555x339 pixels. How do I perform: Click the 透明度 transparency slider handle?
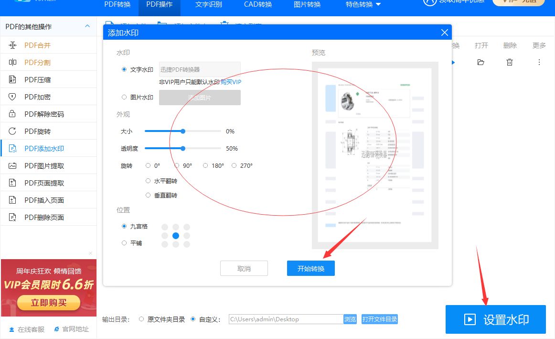[183, 148]
